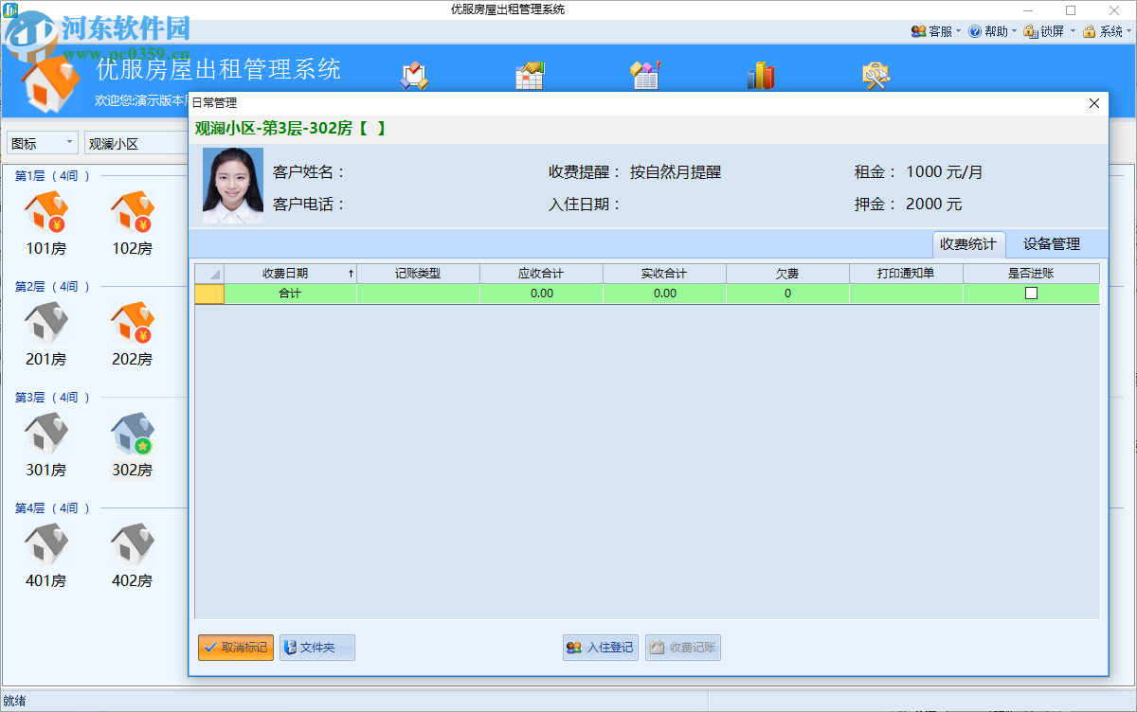Click the 第2层（4间）floor group header
This screenshot has width=1137, height=712.
53,287
